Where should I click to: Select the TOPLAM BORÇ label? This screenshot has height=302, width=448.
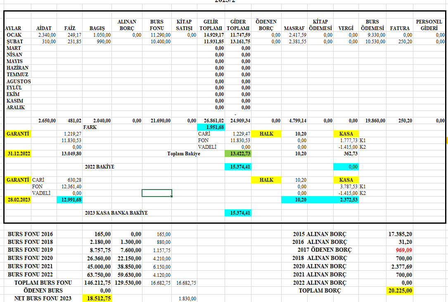click(x=320, y=290)
